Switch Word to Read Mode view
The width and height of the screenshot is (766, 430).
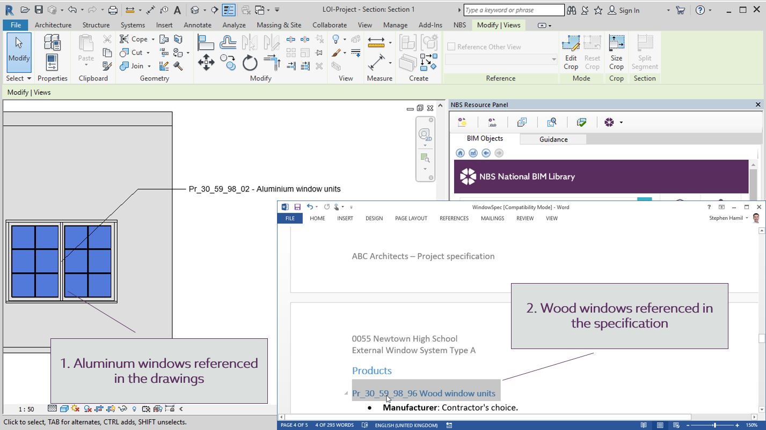coord(644,425)
